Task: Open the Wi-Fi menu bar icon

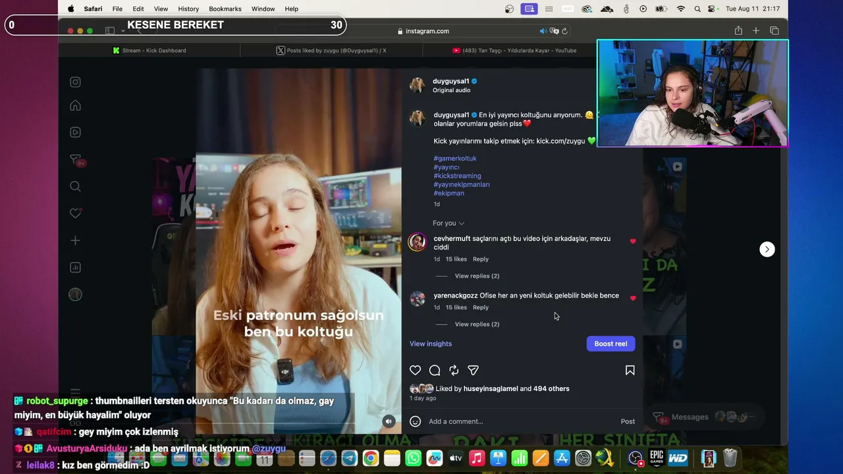Action: click(681, 9)
